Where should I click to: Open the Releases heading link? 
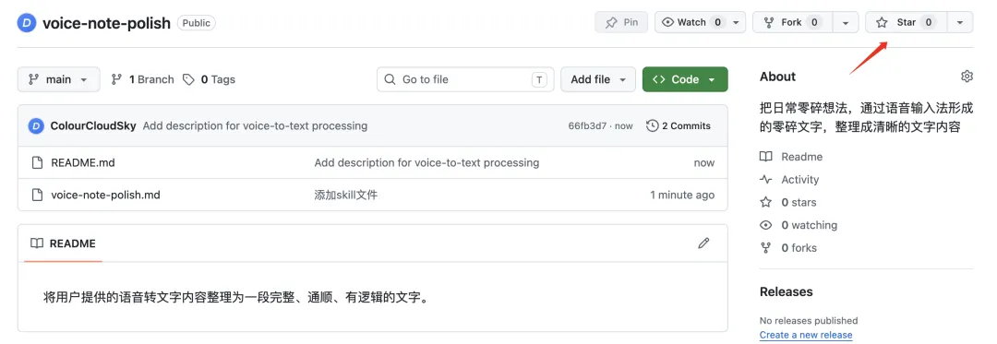786,292
